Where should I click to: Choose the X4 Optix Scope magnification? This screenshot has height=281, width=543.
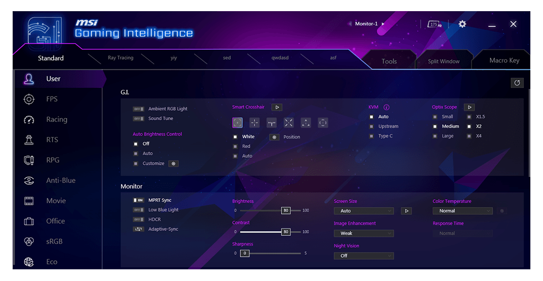pos(469,136)
